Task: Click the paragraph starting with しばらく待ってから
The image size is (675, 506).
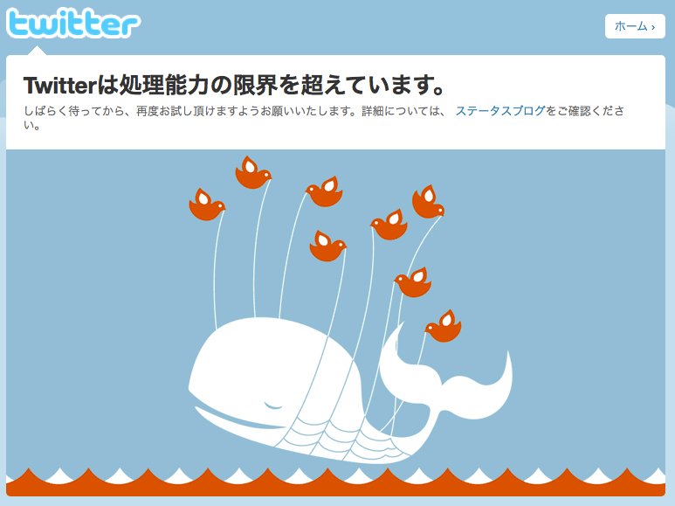Action: 324,118
